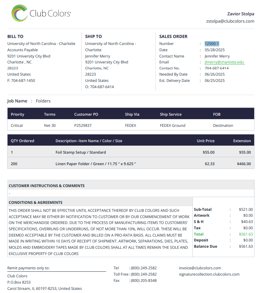Click the Toll Free phone number
The height and width of the screenshot is (293, 260).
coord(143,274)
